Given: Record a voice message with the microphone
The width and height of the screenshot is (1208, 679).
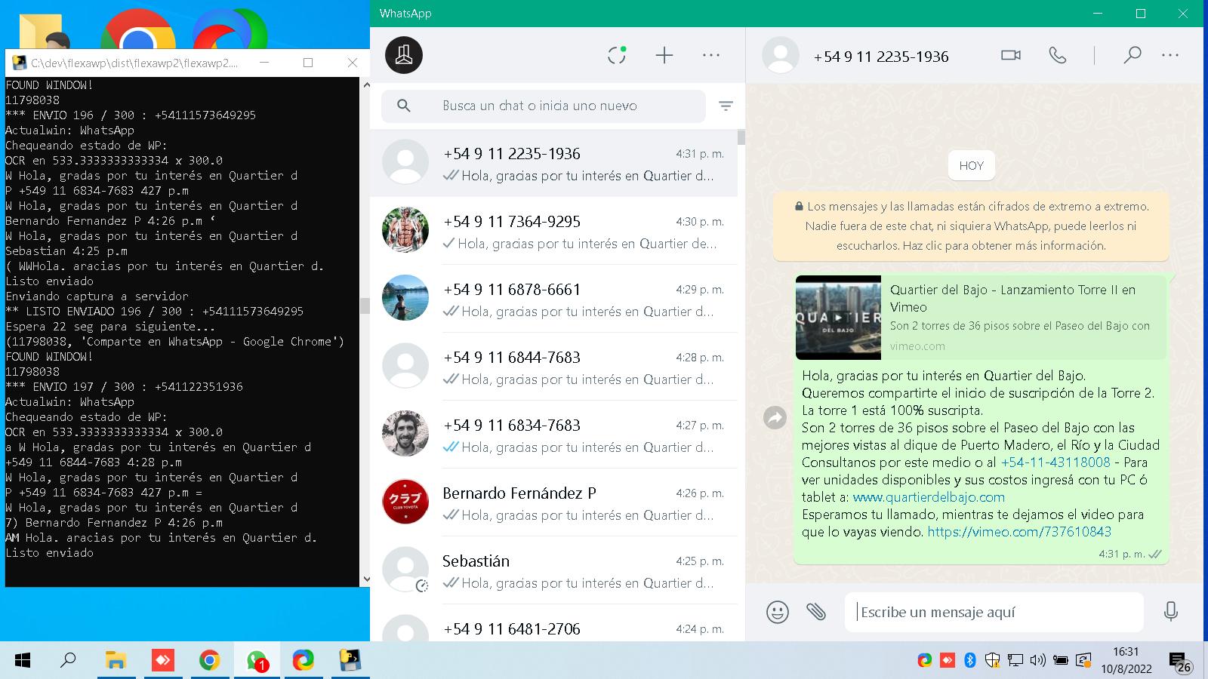Looking at the screenshot, I should 1171,611.
